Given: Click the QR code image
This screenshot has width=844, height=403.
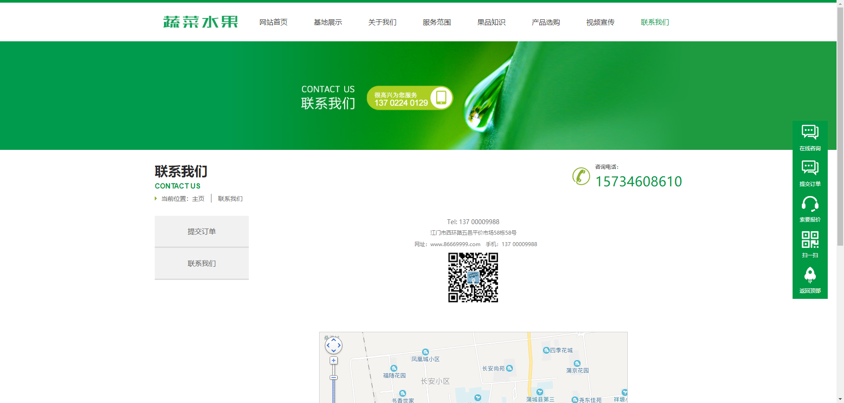Looking at the screenshot, I should [473, 277].
